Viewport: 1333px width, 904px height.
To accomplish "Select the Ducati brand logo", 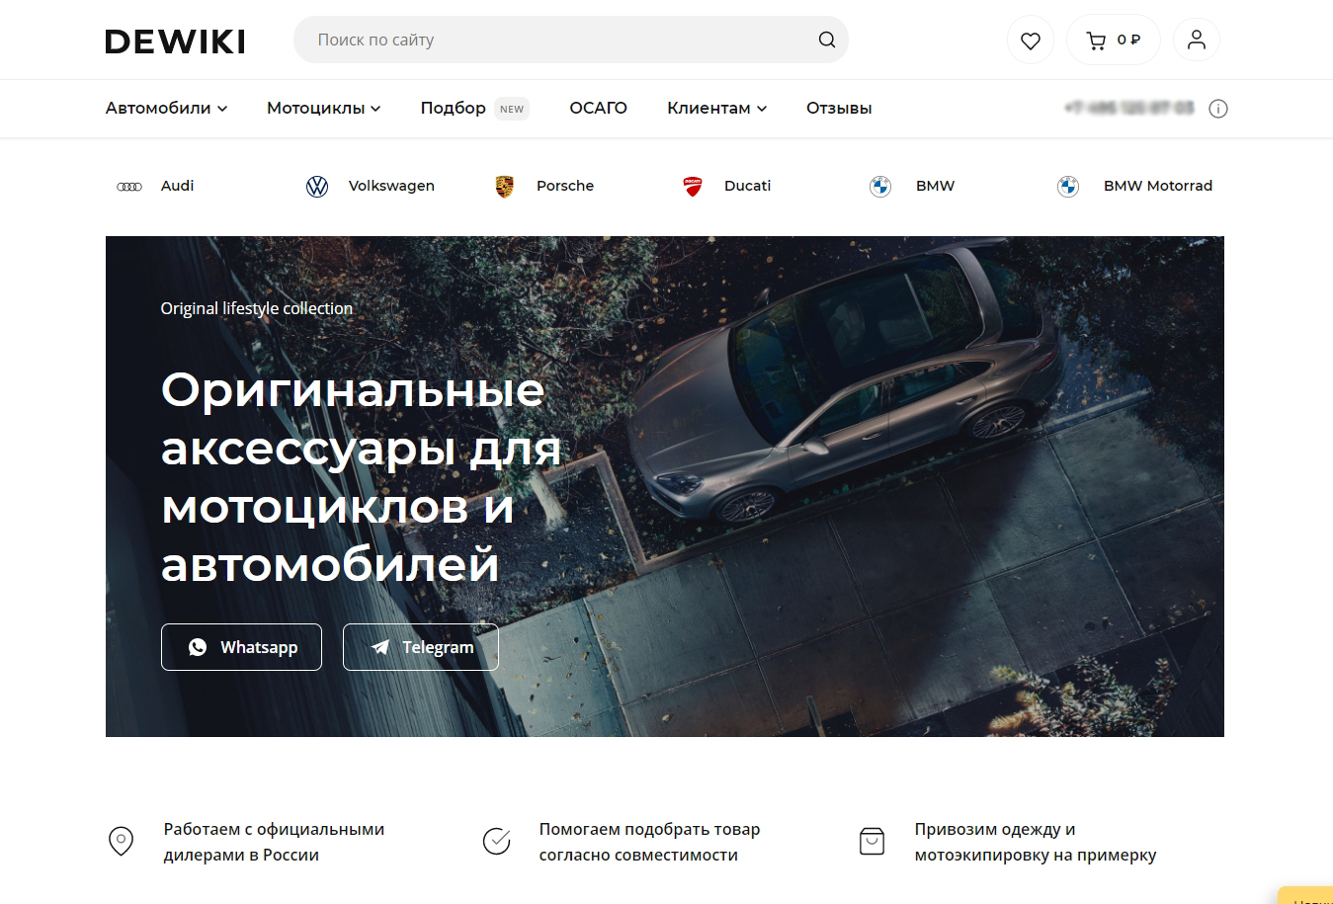I will [x=692, y=186].
